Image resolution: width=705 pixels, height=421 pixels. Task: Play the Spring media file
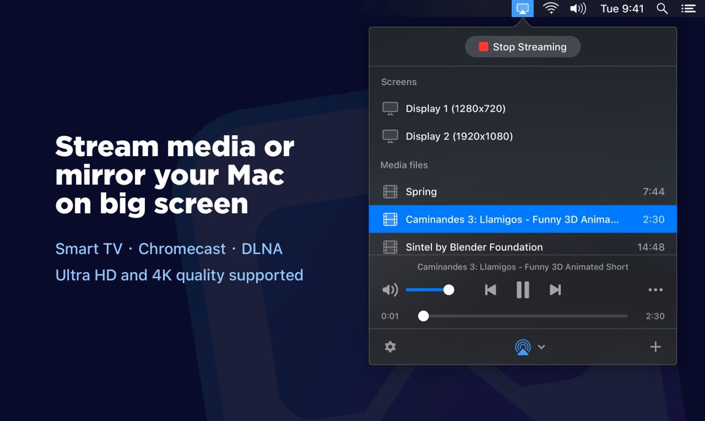coord(523,192)
